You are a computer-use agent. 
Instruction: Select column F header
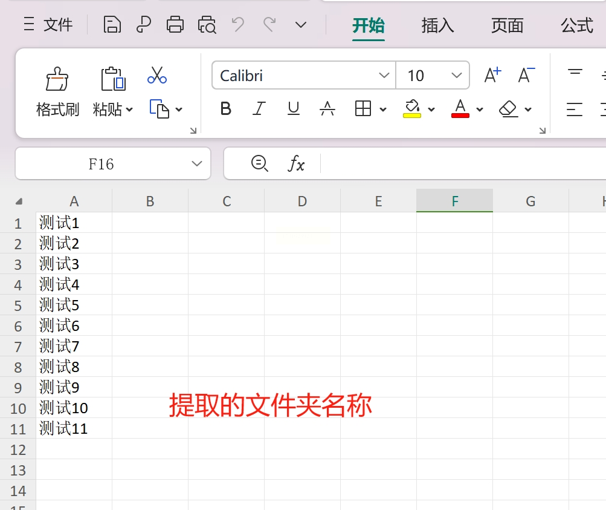(454, 201)
